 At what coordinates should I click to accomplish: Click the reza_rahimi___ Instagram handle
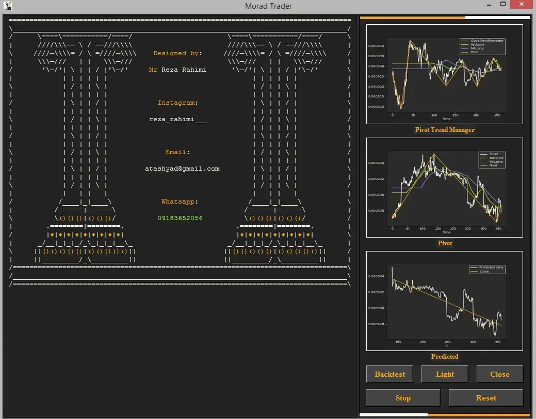coord(178,119)
